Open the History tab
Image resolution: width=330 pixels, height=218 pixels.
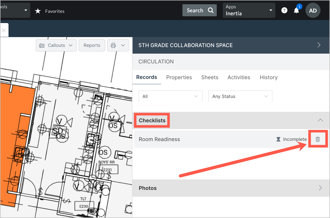[x=268, y=77]
